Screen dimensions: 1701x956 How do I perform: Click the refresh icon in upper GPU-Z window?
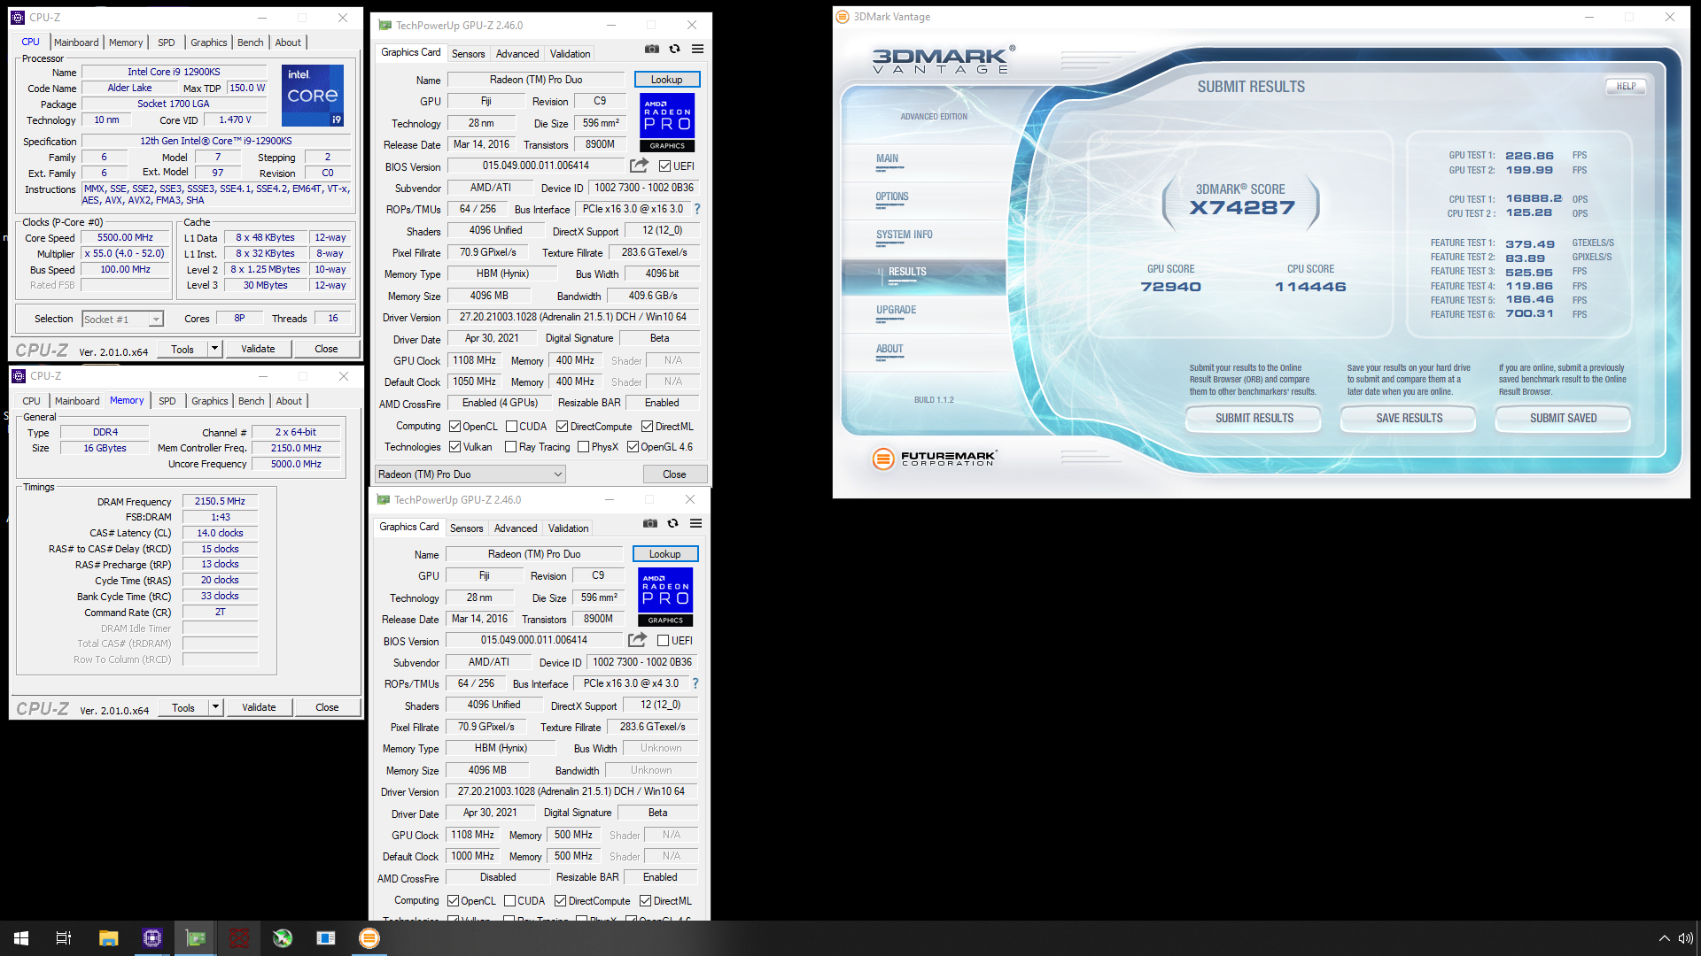[x=675, y=50]
